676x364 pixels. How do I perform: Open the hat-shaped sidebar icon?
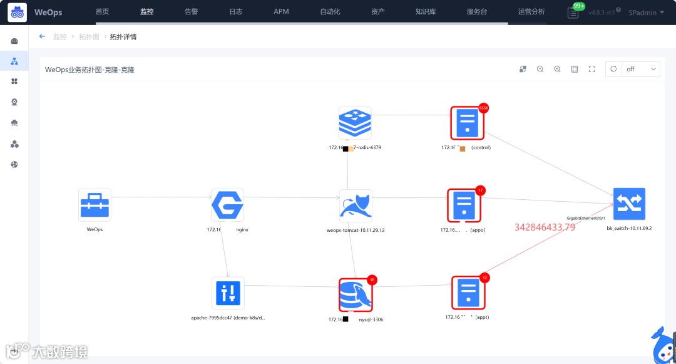click(14, 123)
